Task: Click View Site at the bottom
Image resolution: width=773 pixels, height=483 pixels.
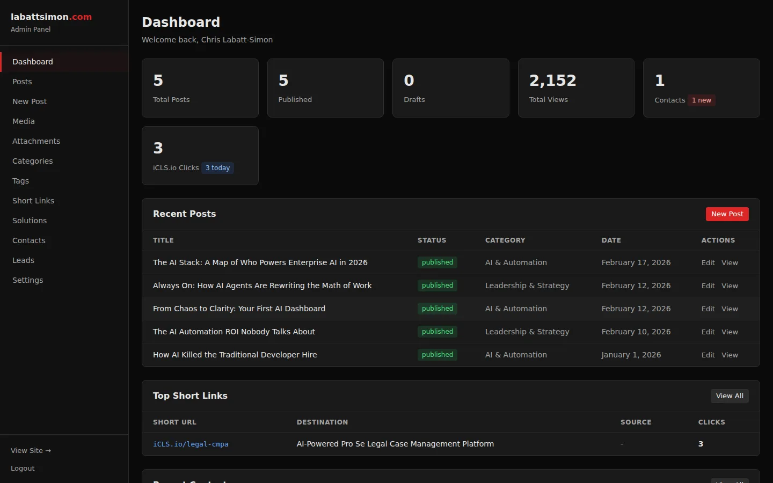Action: click(x=31, y=450)
